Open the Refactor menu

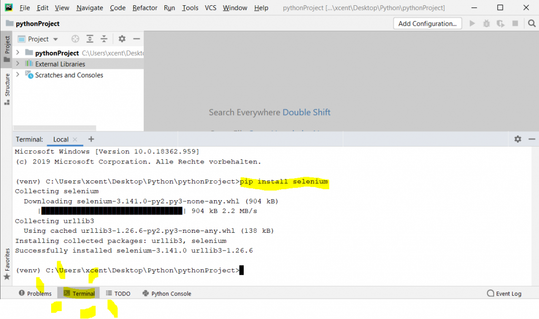pos(145,7)
